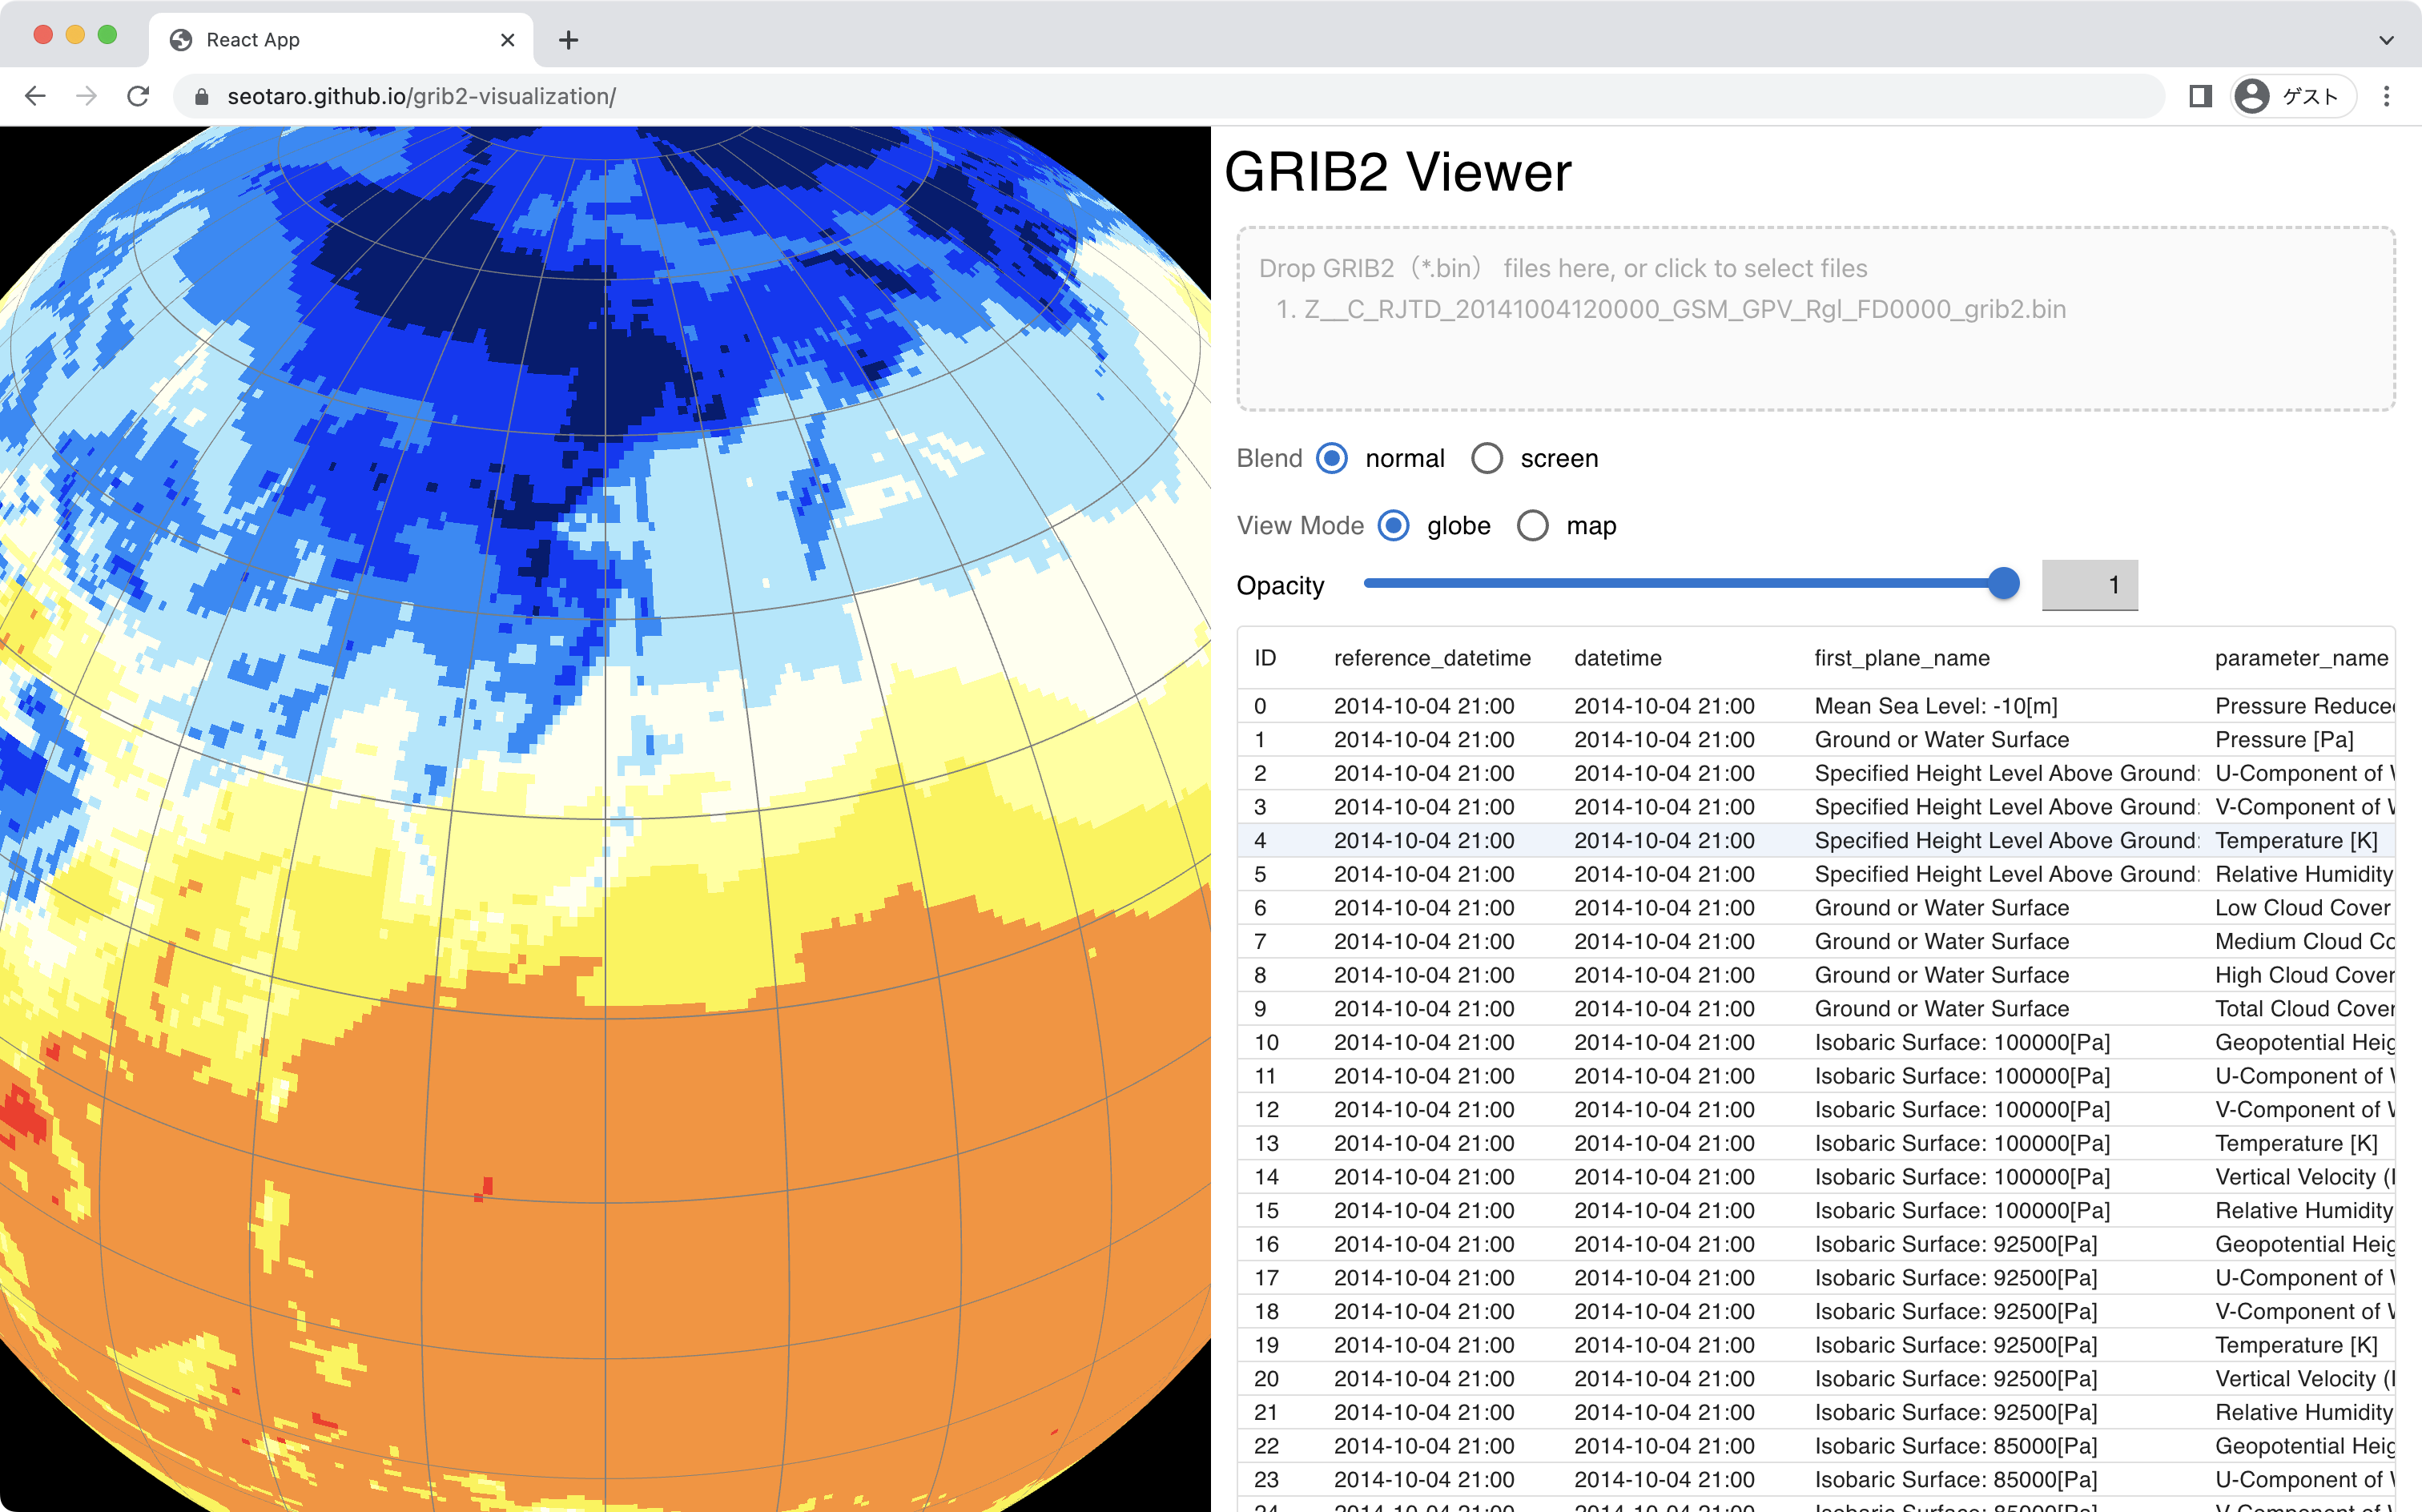Click the Opacity value input field
This screenshot has height=1512, width=2422.
click(2089, 584)
